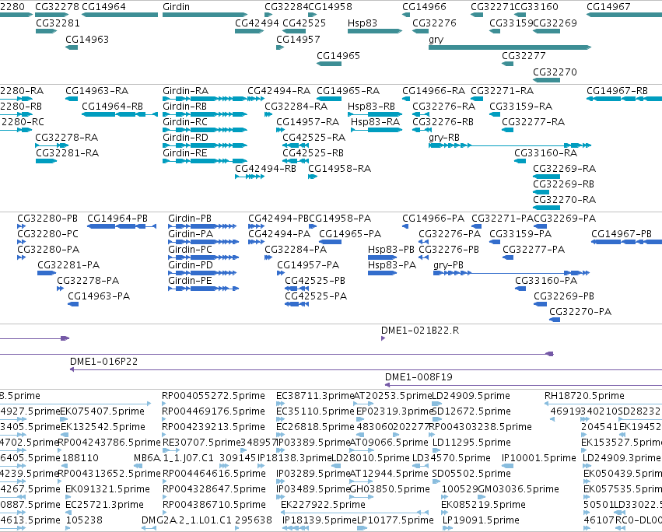Select the CG14966-RA transcript label
The height and width of the screenshot is (532, 662).
(x=433, y=91)
